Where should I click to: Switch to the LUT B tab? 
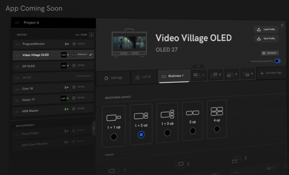[143, 78]
